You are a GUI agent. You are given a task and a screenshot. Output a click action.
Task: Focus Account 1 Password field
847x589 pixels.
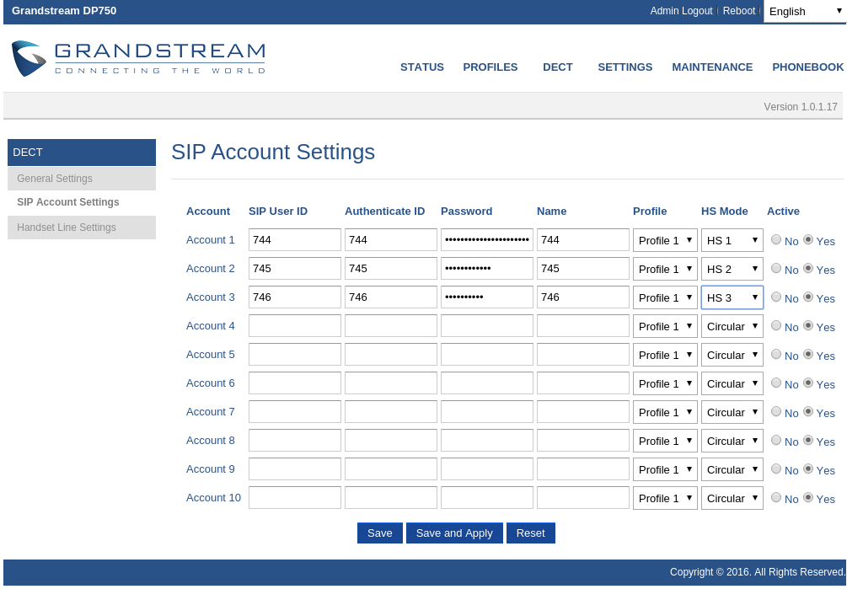486,239
